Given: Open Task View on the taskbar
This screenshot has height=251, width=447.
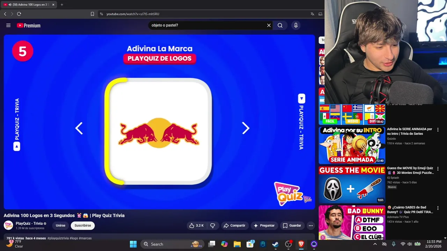Looking at the screenshot, I should [x=212, y=244].
